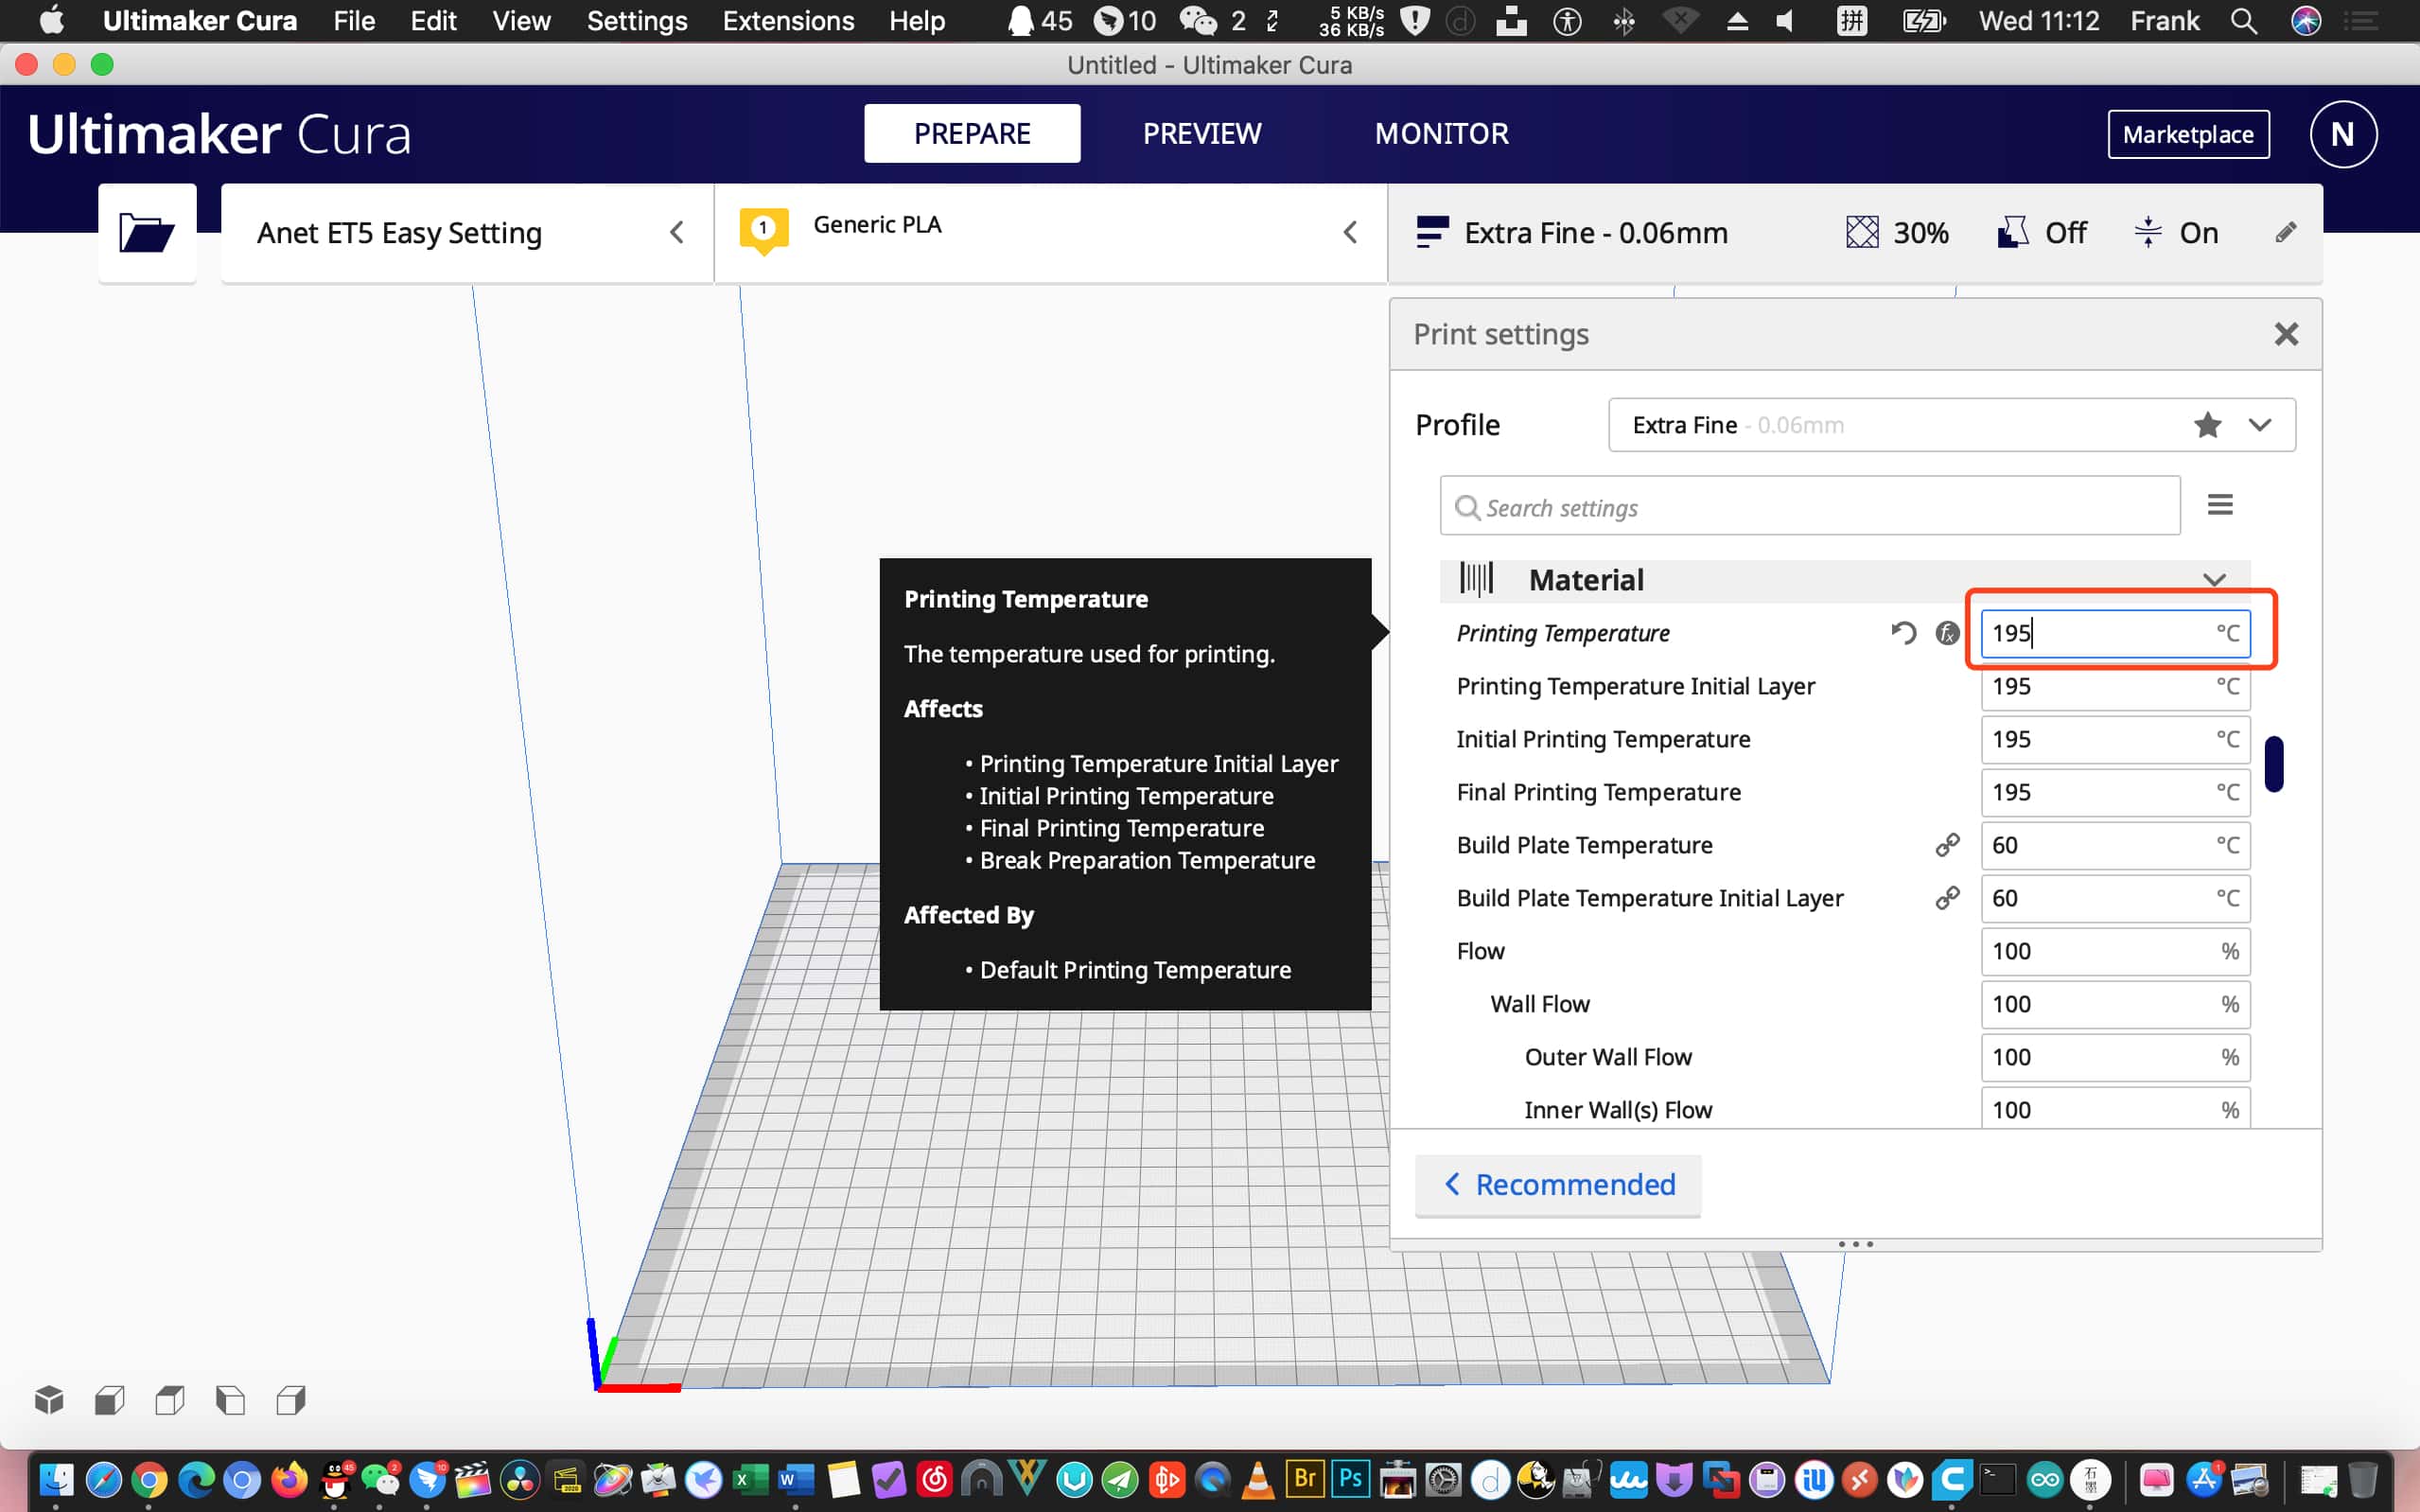The height and width of the screenshot is (1512, 2420).
Task: Reset Printing Temperature with revert arrow
Action: 1903,633
